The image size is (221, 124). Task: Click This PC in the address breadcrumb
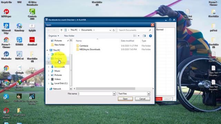click(74, 30)
